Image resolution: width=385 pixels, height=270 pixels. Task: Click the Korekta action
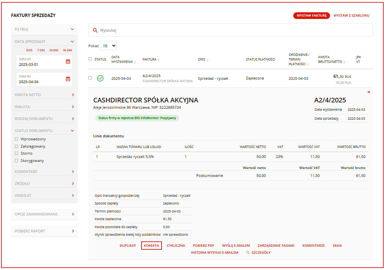click(151, 245)
